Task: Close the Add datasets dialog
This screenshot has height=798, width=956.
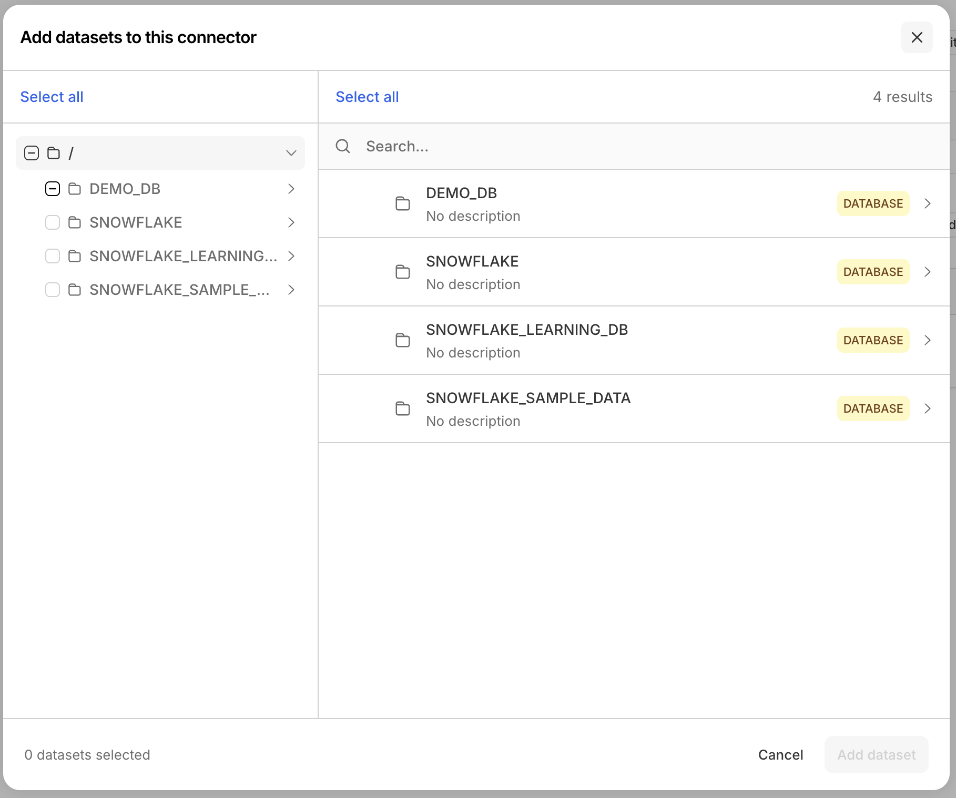Action: click(x=917, y=37)
